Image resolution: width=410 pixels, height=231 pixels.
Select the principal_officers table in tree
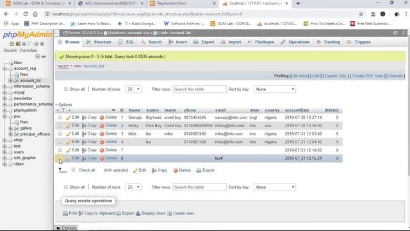[x=35, y=134]
